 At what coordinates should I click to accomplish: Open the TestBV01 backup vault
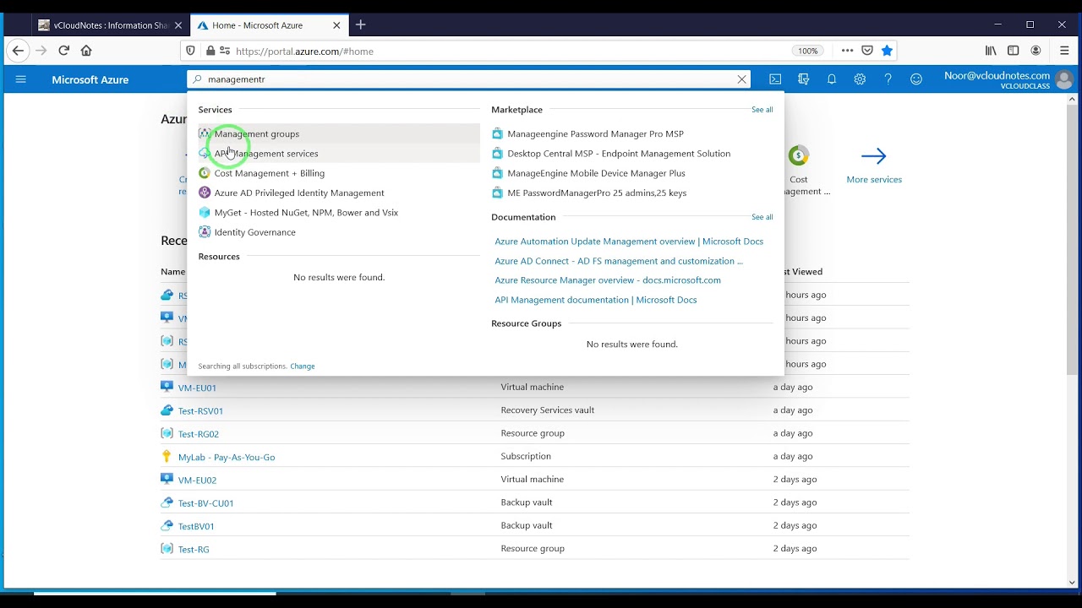click(196, 526)
